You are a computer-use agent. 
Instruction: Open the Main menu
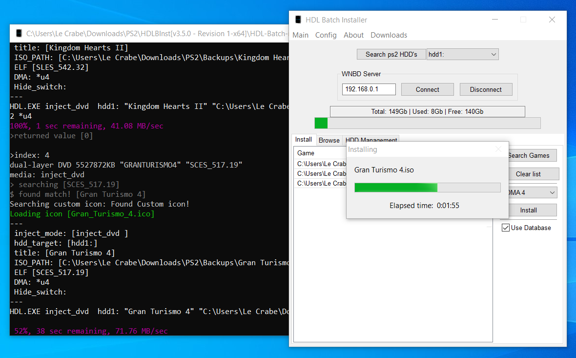pyautogui.click(x=301, y=35)
